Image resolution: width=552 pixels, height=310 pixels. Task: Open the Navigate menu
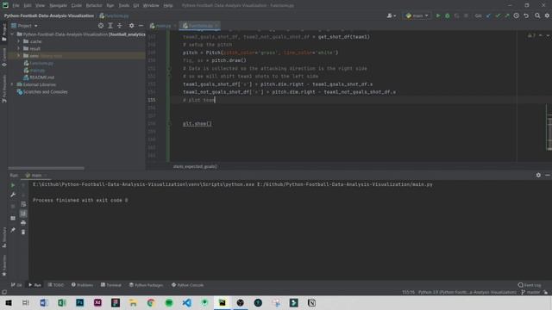coord(58,6)
